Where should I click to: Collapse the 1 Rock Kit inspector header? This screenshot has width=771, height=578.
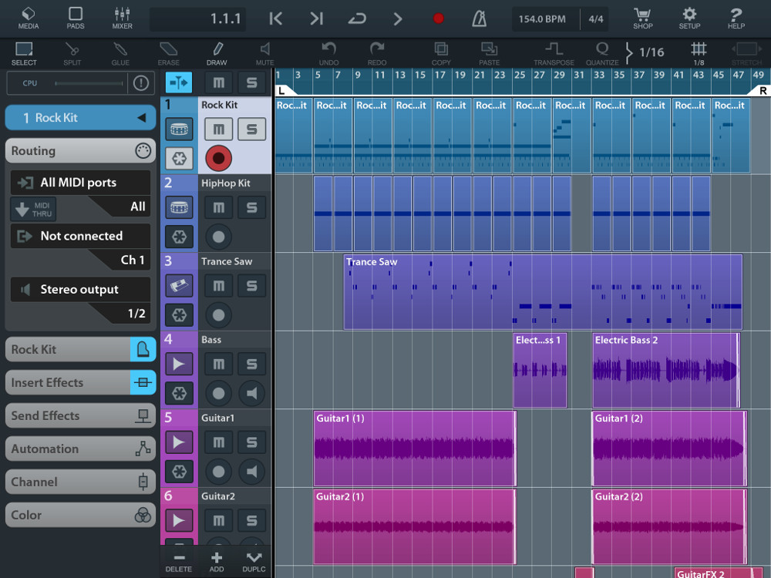(80, 117)
